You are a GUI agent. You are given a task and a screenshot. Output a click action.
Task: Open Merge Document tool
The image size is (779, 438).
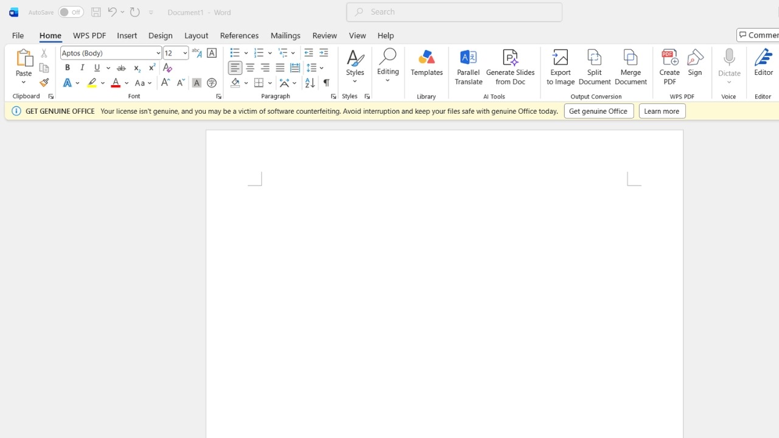click(x=631, y=68)
